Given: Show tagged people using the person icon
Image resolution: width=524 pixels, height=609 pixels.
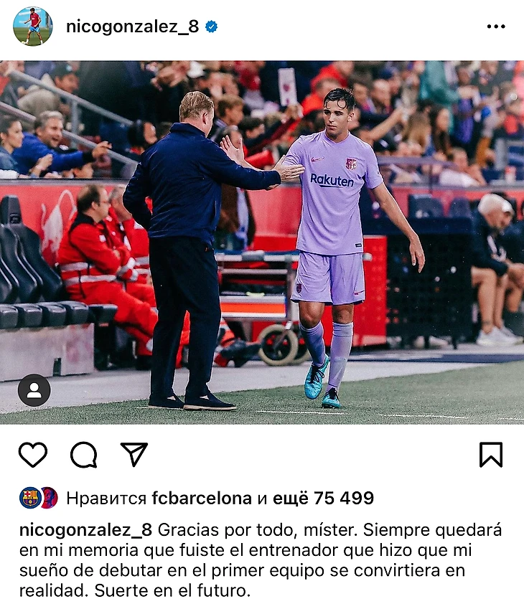Looking at the screenshot, I should pyautogui.click(x=34, y=390).
